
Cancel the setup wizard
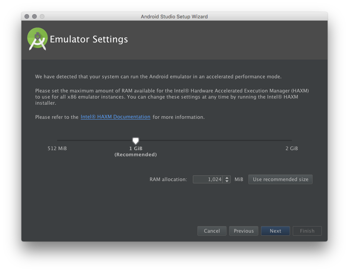(x=212, y=231)
